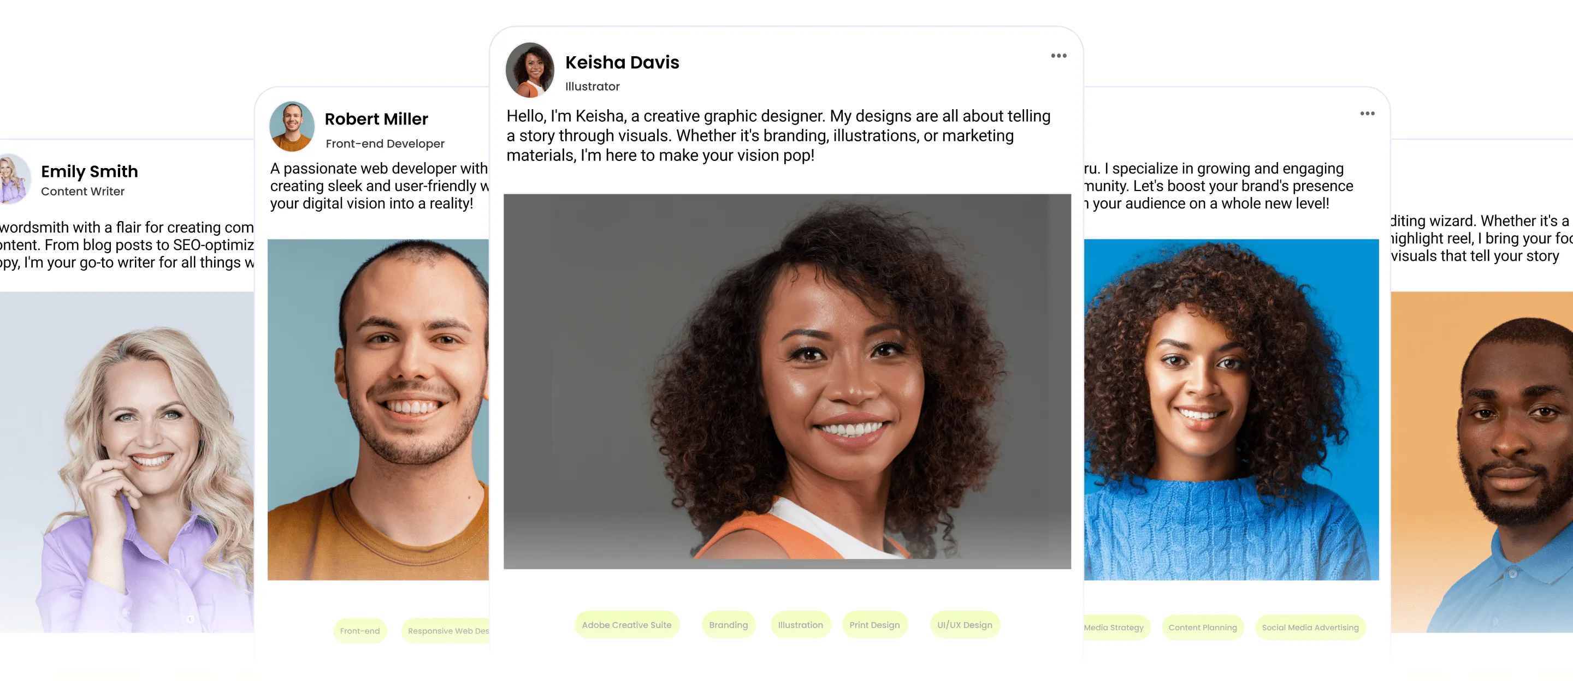
Task: Click Emily Smith's round avatar
Action: (15, 179)
